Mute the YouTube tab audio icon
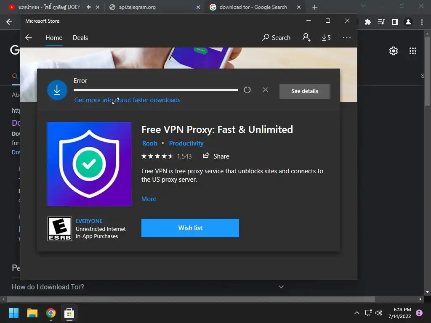431x323 pixels. point(88,7)
